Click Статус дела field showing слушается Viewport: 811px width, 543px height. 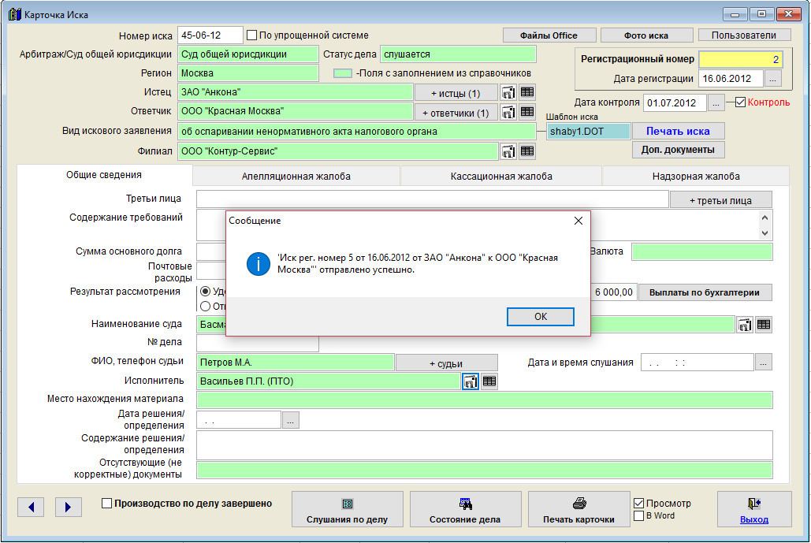458,54
